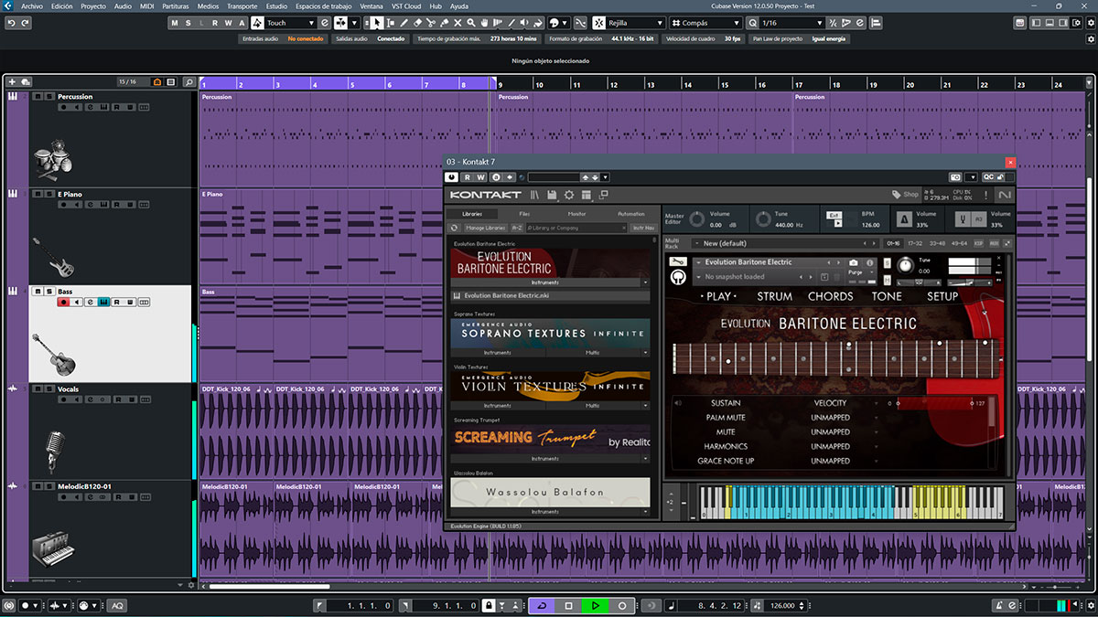Click the Play button in transport

[595, 605]
